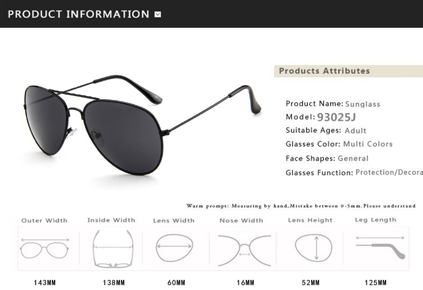The width and height of the screenshot is (423, 290).
Task: Click the model number 93025J
Action: 336,117
